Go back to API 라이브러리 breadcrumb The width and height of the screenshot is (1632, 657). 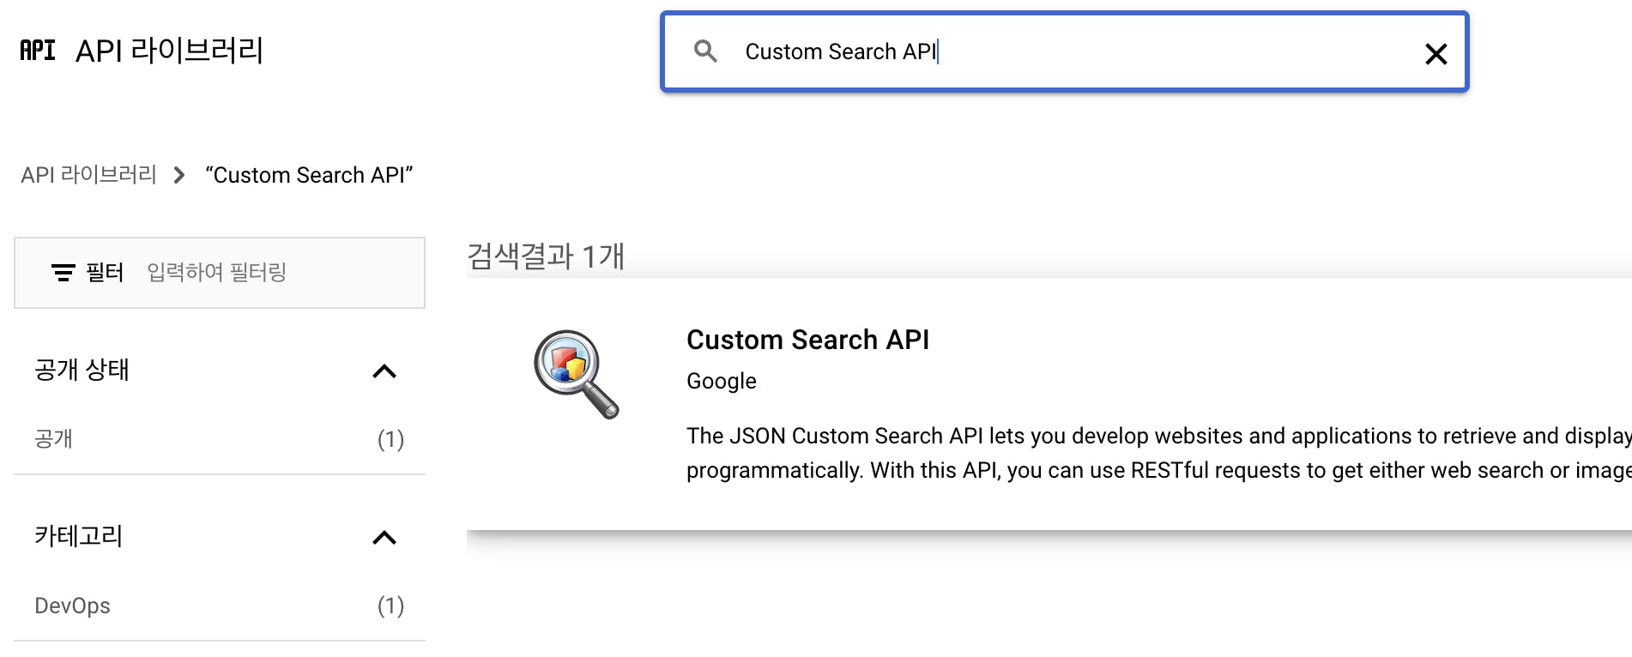point(88,176)
